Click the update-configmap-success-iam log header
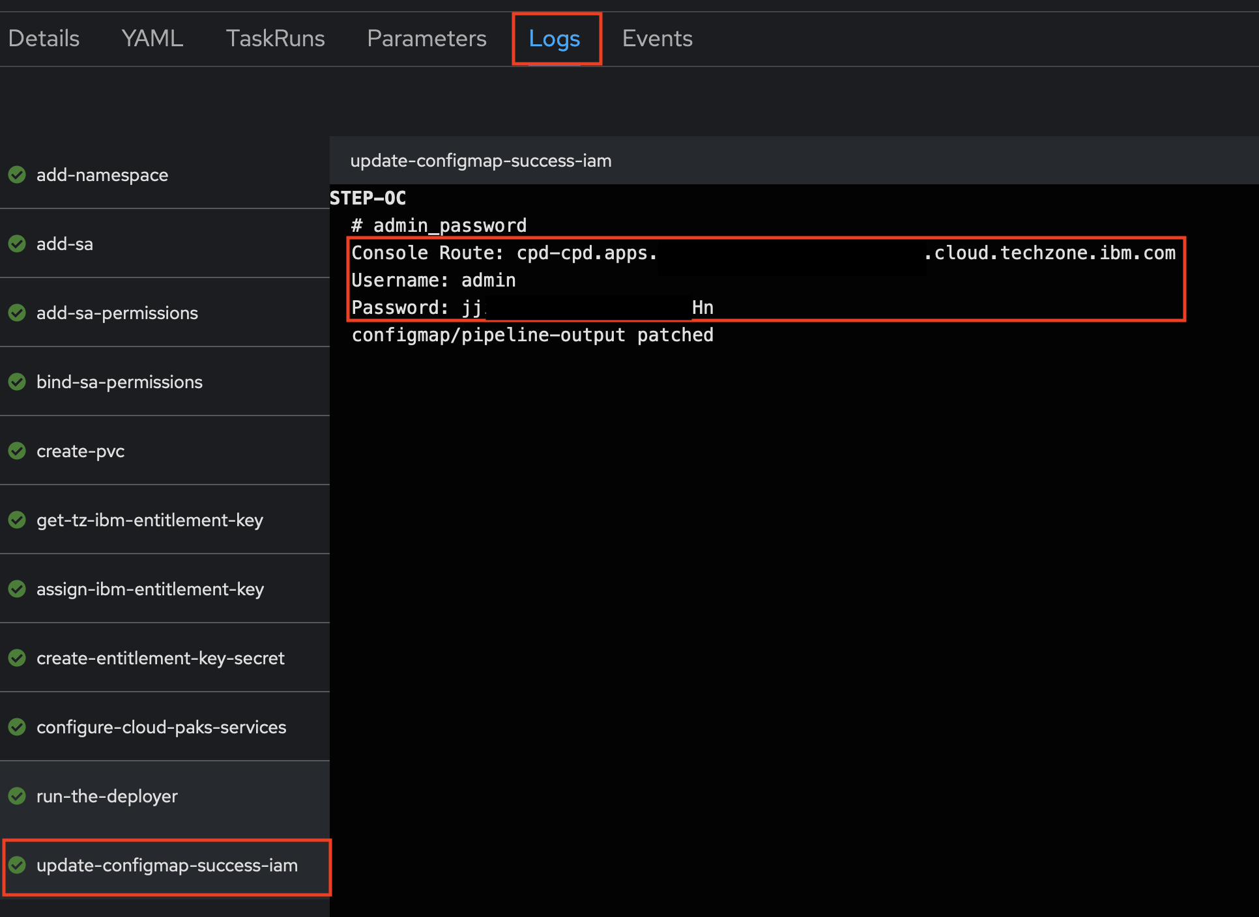This screenshot has width=1259, height=917. click(x=481, y=161)
